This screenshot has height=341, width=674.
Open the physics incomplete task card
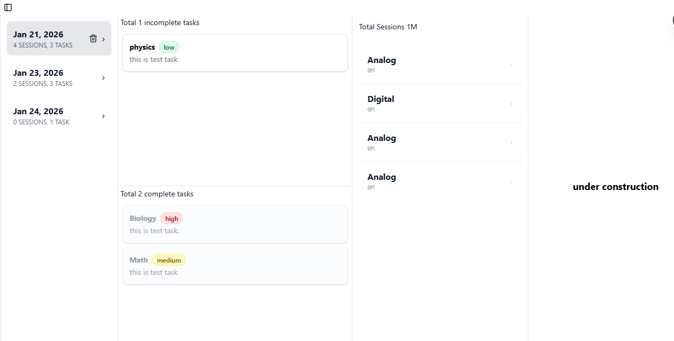235,53
